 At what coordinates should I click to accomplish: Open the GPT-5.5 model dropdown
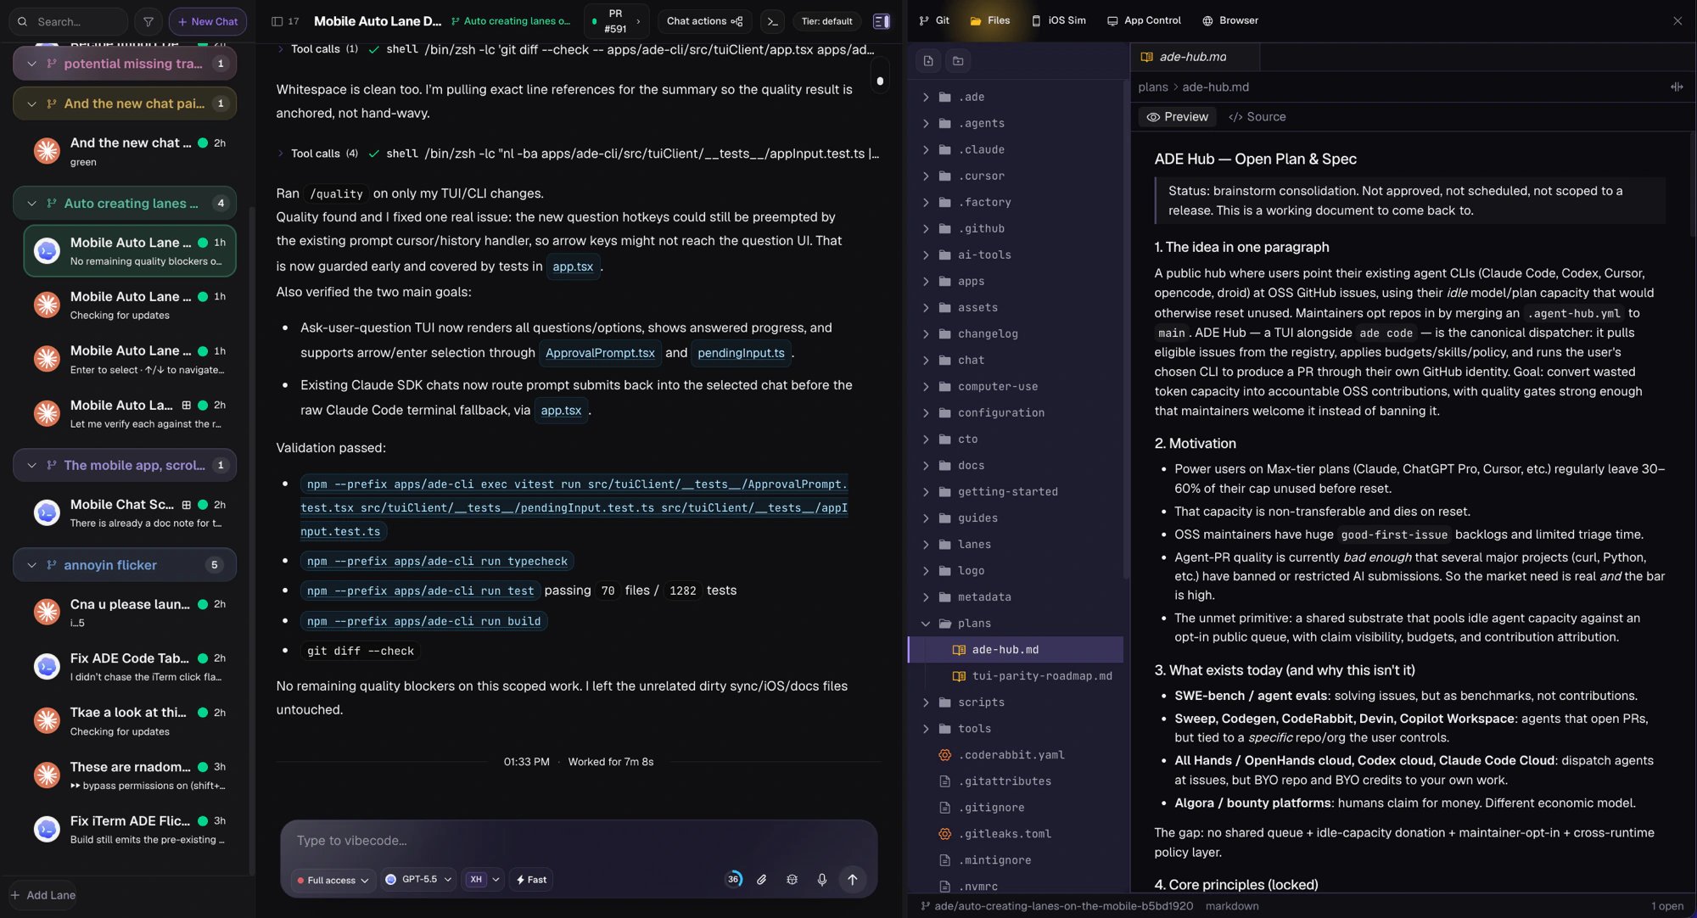[x=418, y=880]
